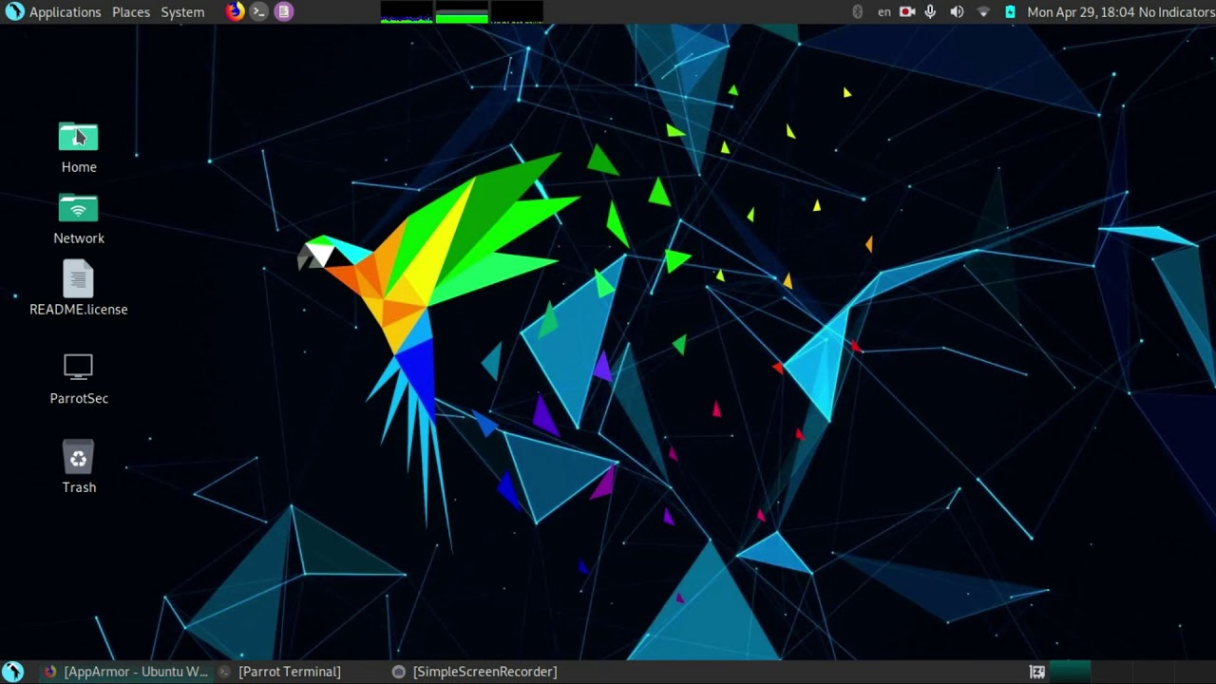Click the Parrot logo in the top panel

point(14,11)
